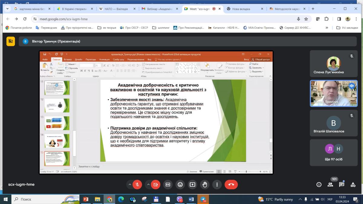Open the meeting chat panel
This screenshot has height=204, width=363.
point(342,184)
